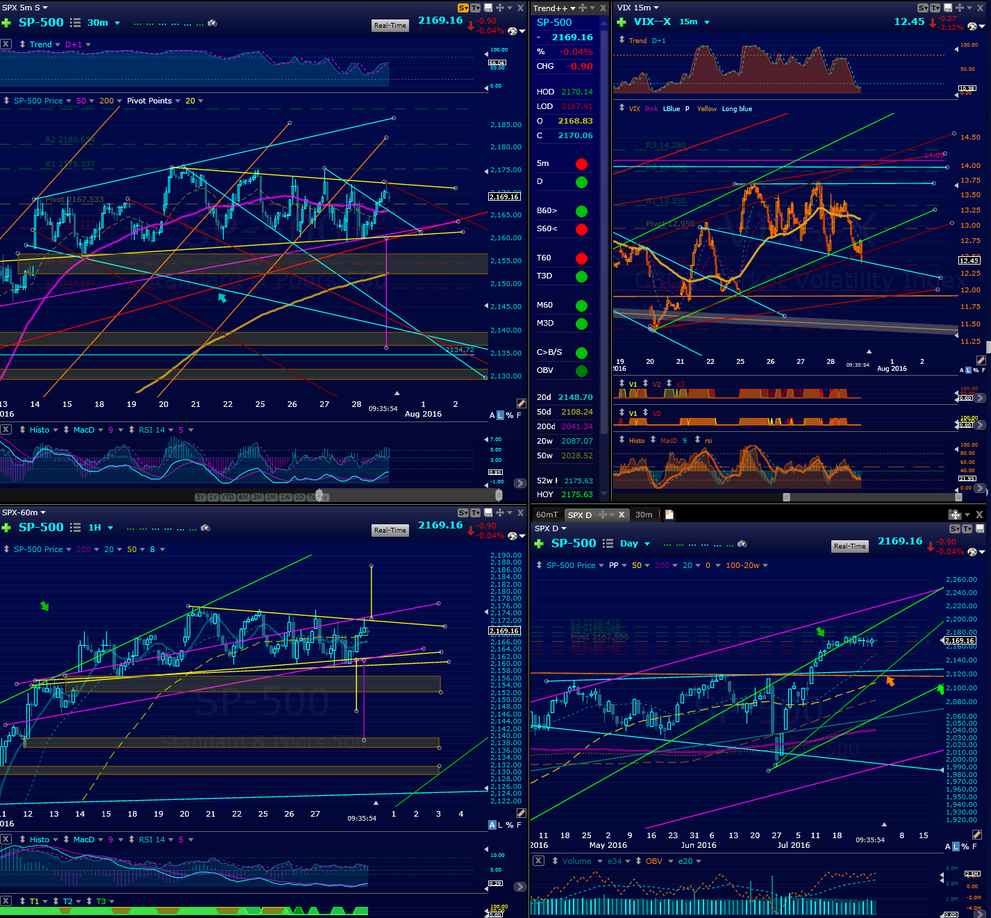Screen dimensions: 991x918
Task: Click the pencil draw icon in SPX 5m chart
Action: 521,403
